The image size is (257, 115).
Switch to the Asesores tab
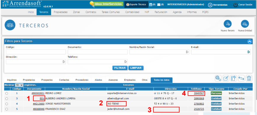pyautogui.click(x=113, y=80)
